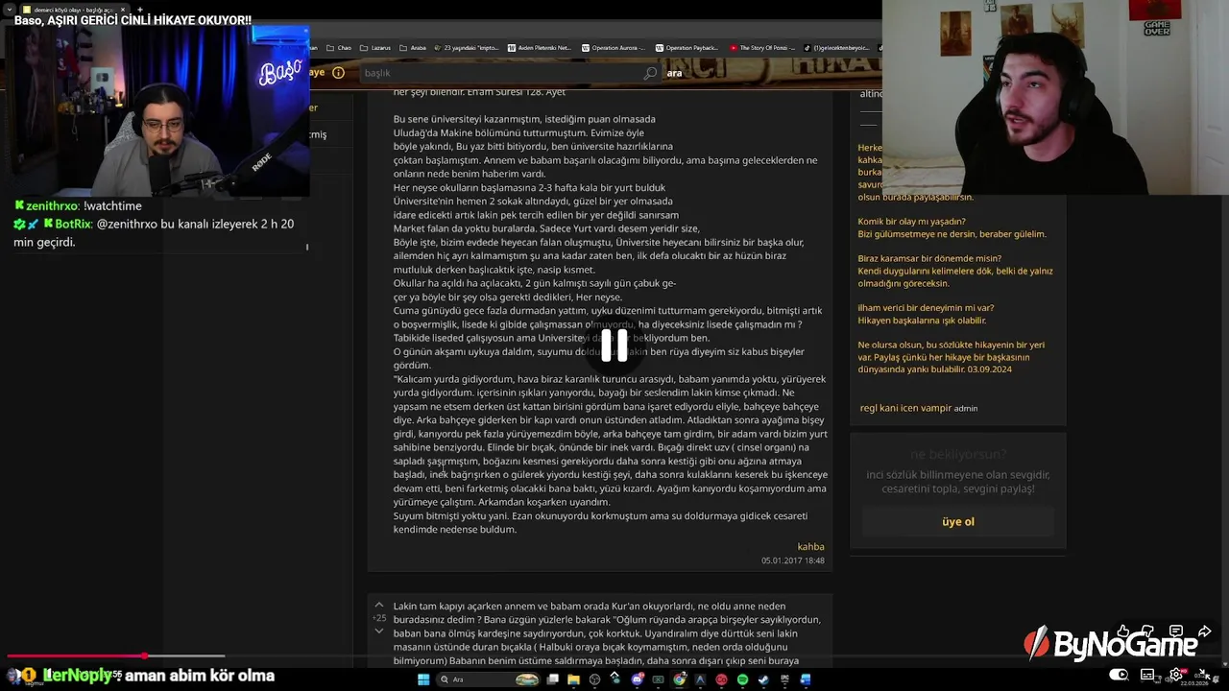Toggle the autoplay switch
The width and height of the screenshot is (1229, 691).
point(1118,674)
